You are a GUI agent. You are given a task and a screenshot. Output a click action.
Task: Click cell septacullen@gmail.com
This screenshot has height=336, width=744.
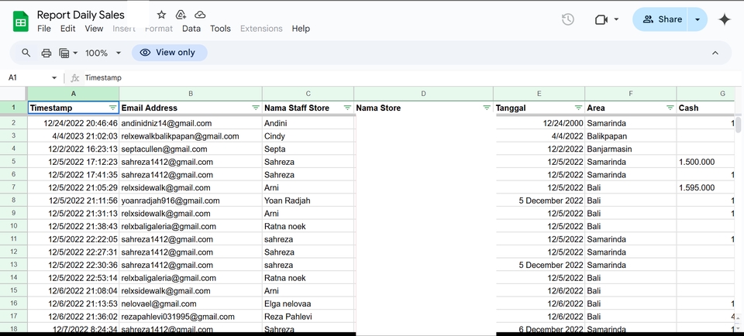[191, 149]
